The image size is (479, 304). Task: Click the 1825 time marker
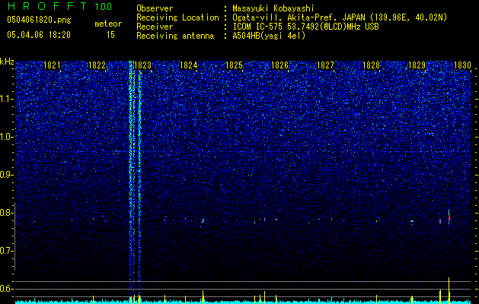[234, 65]
